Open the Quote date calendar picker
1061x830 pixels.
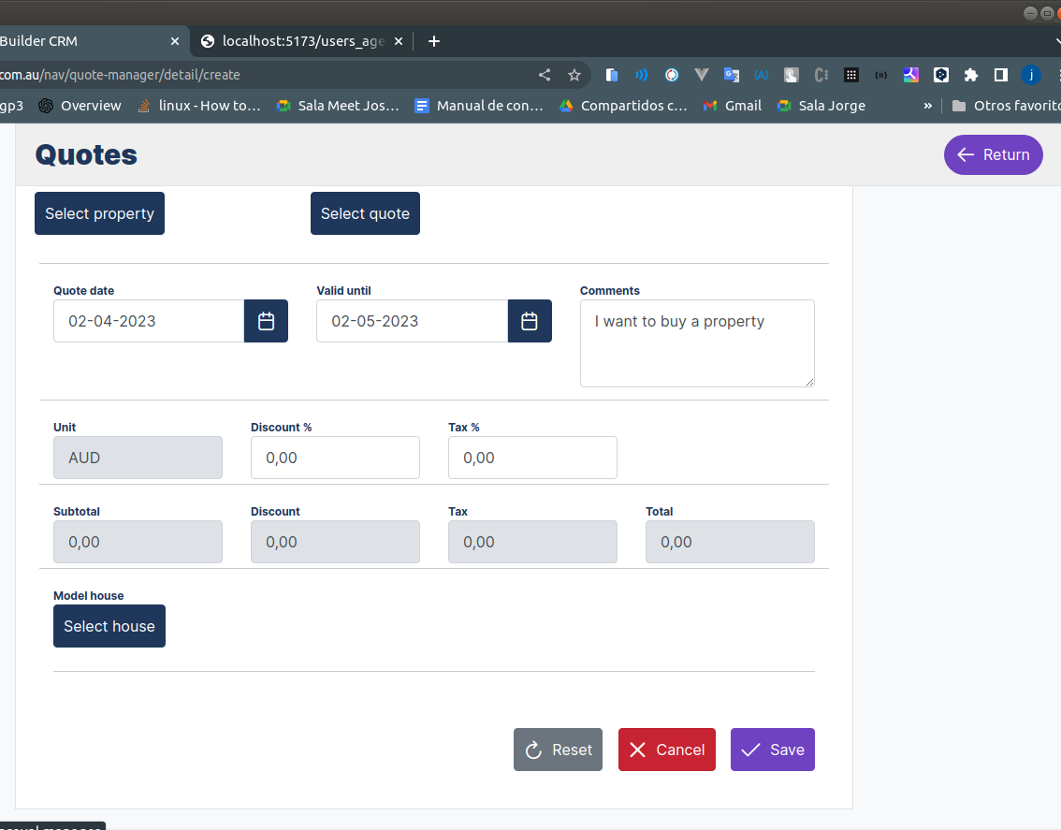266,321
